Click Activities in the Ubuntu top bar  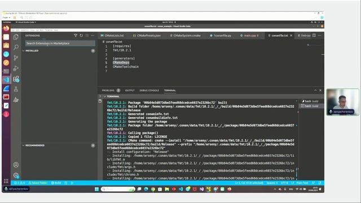(x=7, y=22)
